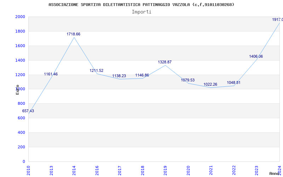Click the y-axis value 600

(22, 118)
